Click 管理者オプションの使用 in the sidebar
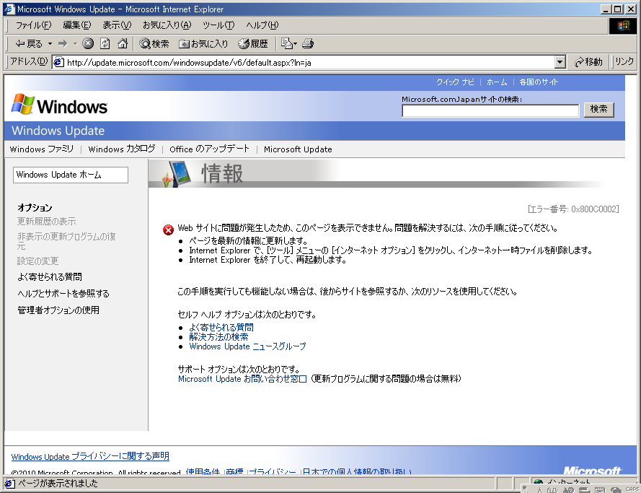641x493 pixels. (58, 310)
